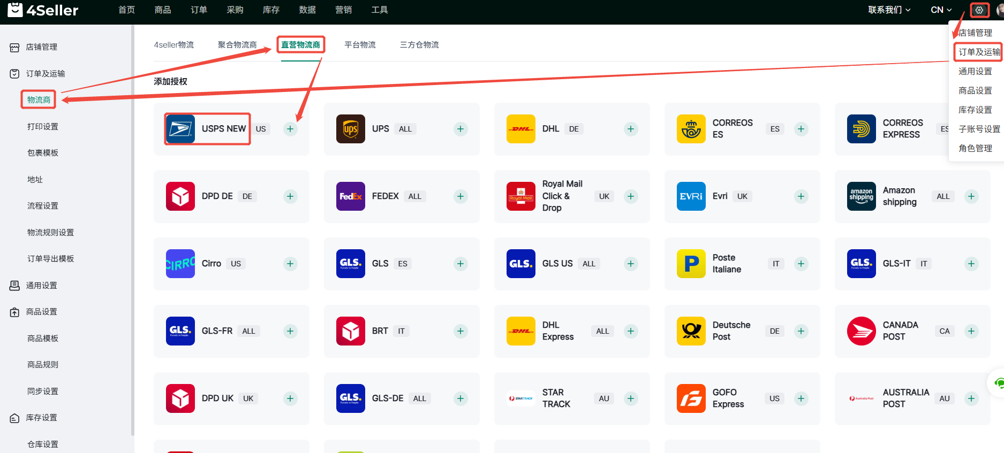The width and height of the screenshot is (1004, 453).
Task: Open 工具 top menu
Action: coord(380,10)
